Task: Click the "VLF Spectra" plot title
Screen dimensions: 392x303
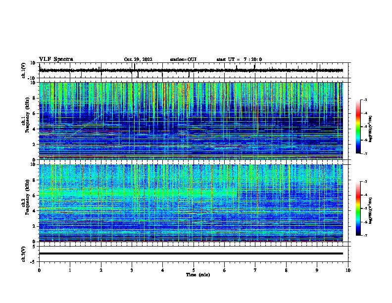Action: 56,59
